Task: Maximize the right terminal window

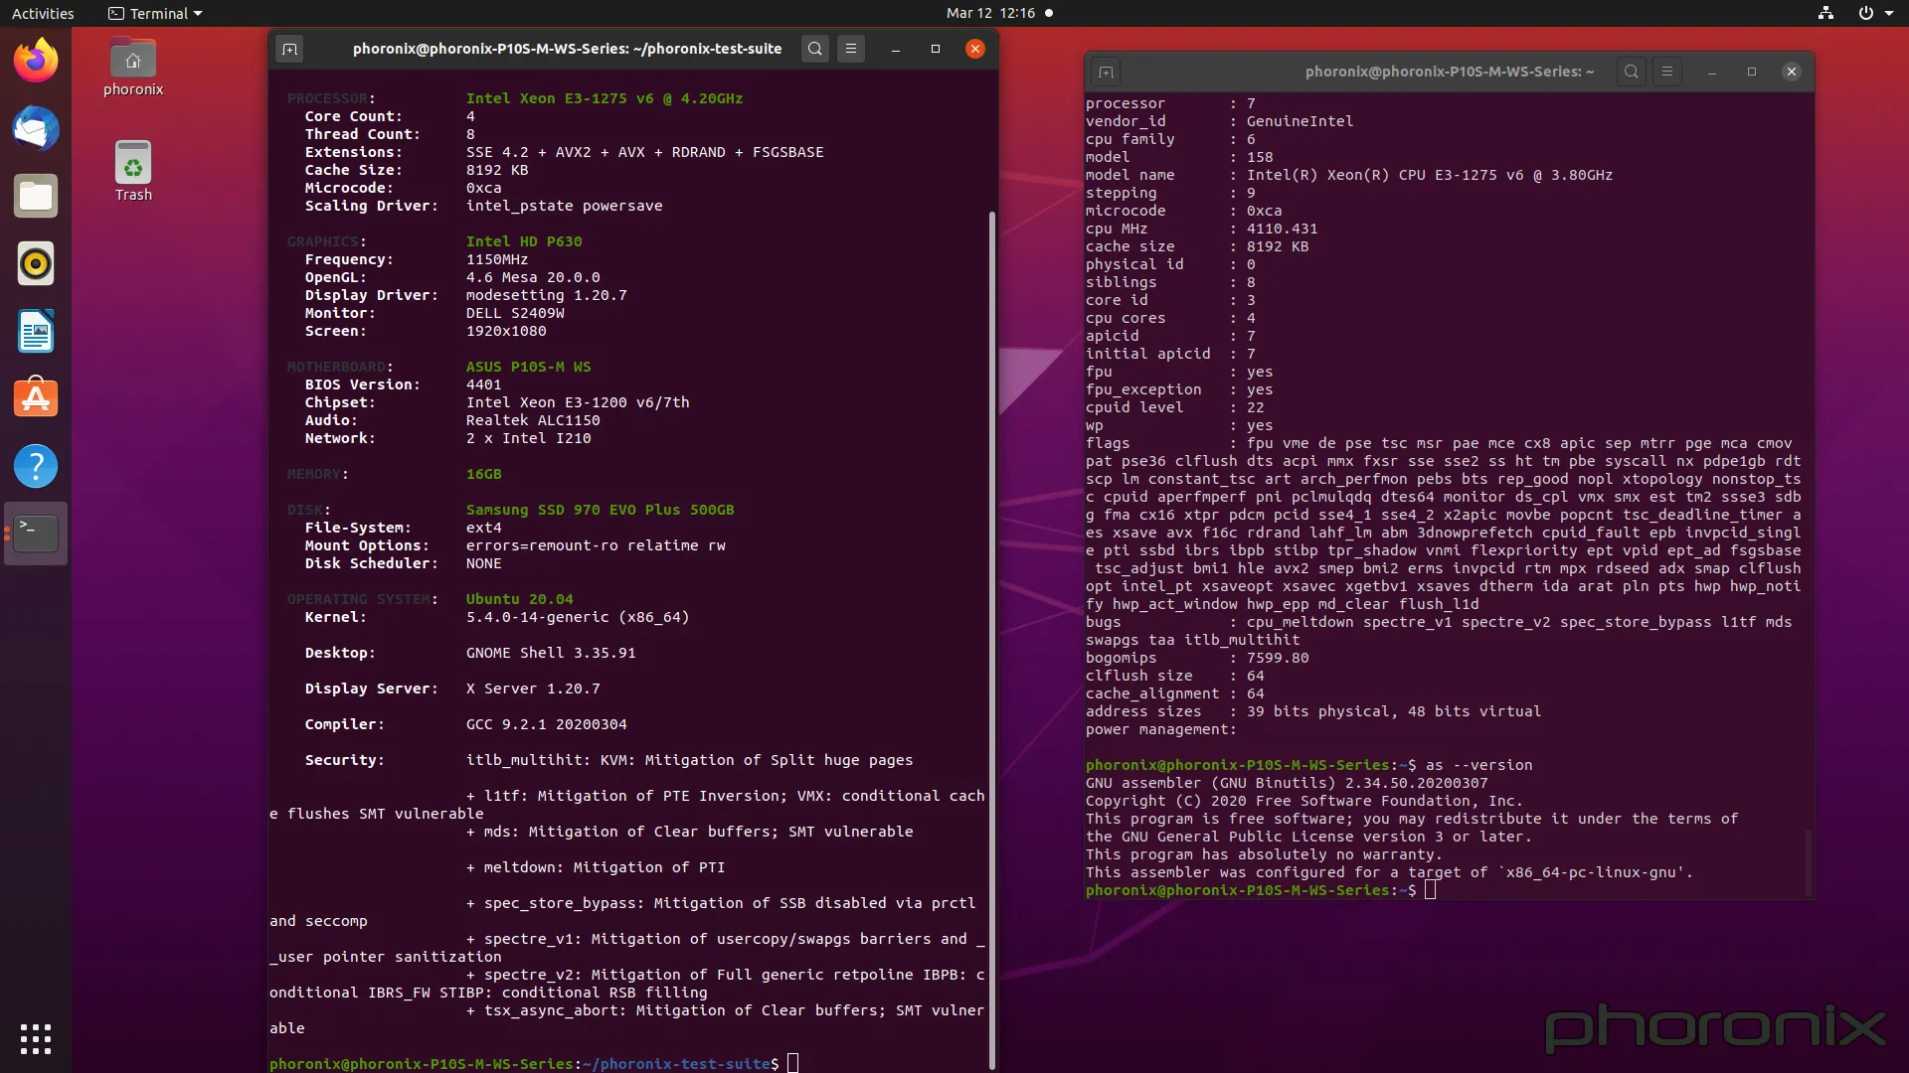Action: click(x=1752, y=72)
